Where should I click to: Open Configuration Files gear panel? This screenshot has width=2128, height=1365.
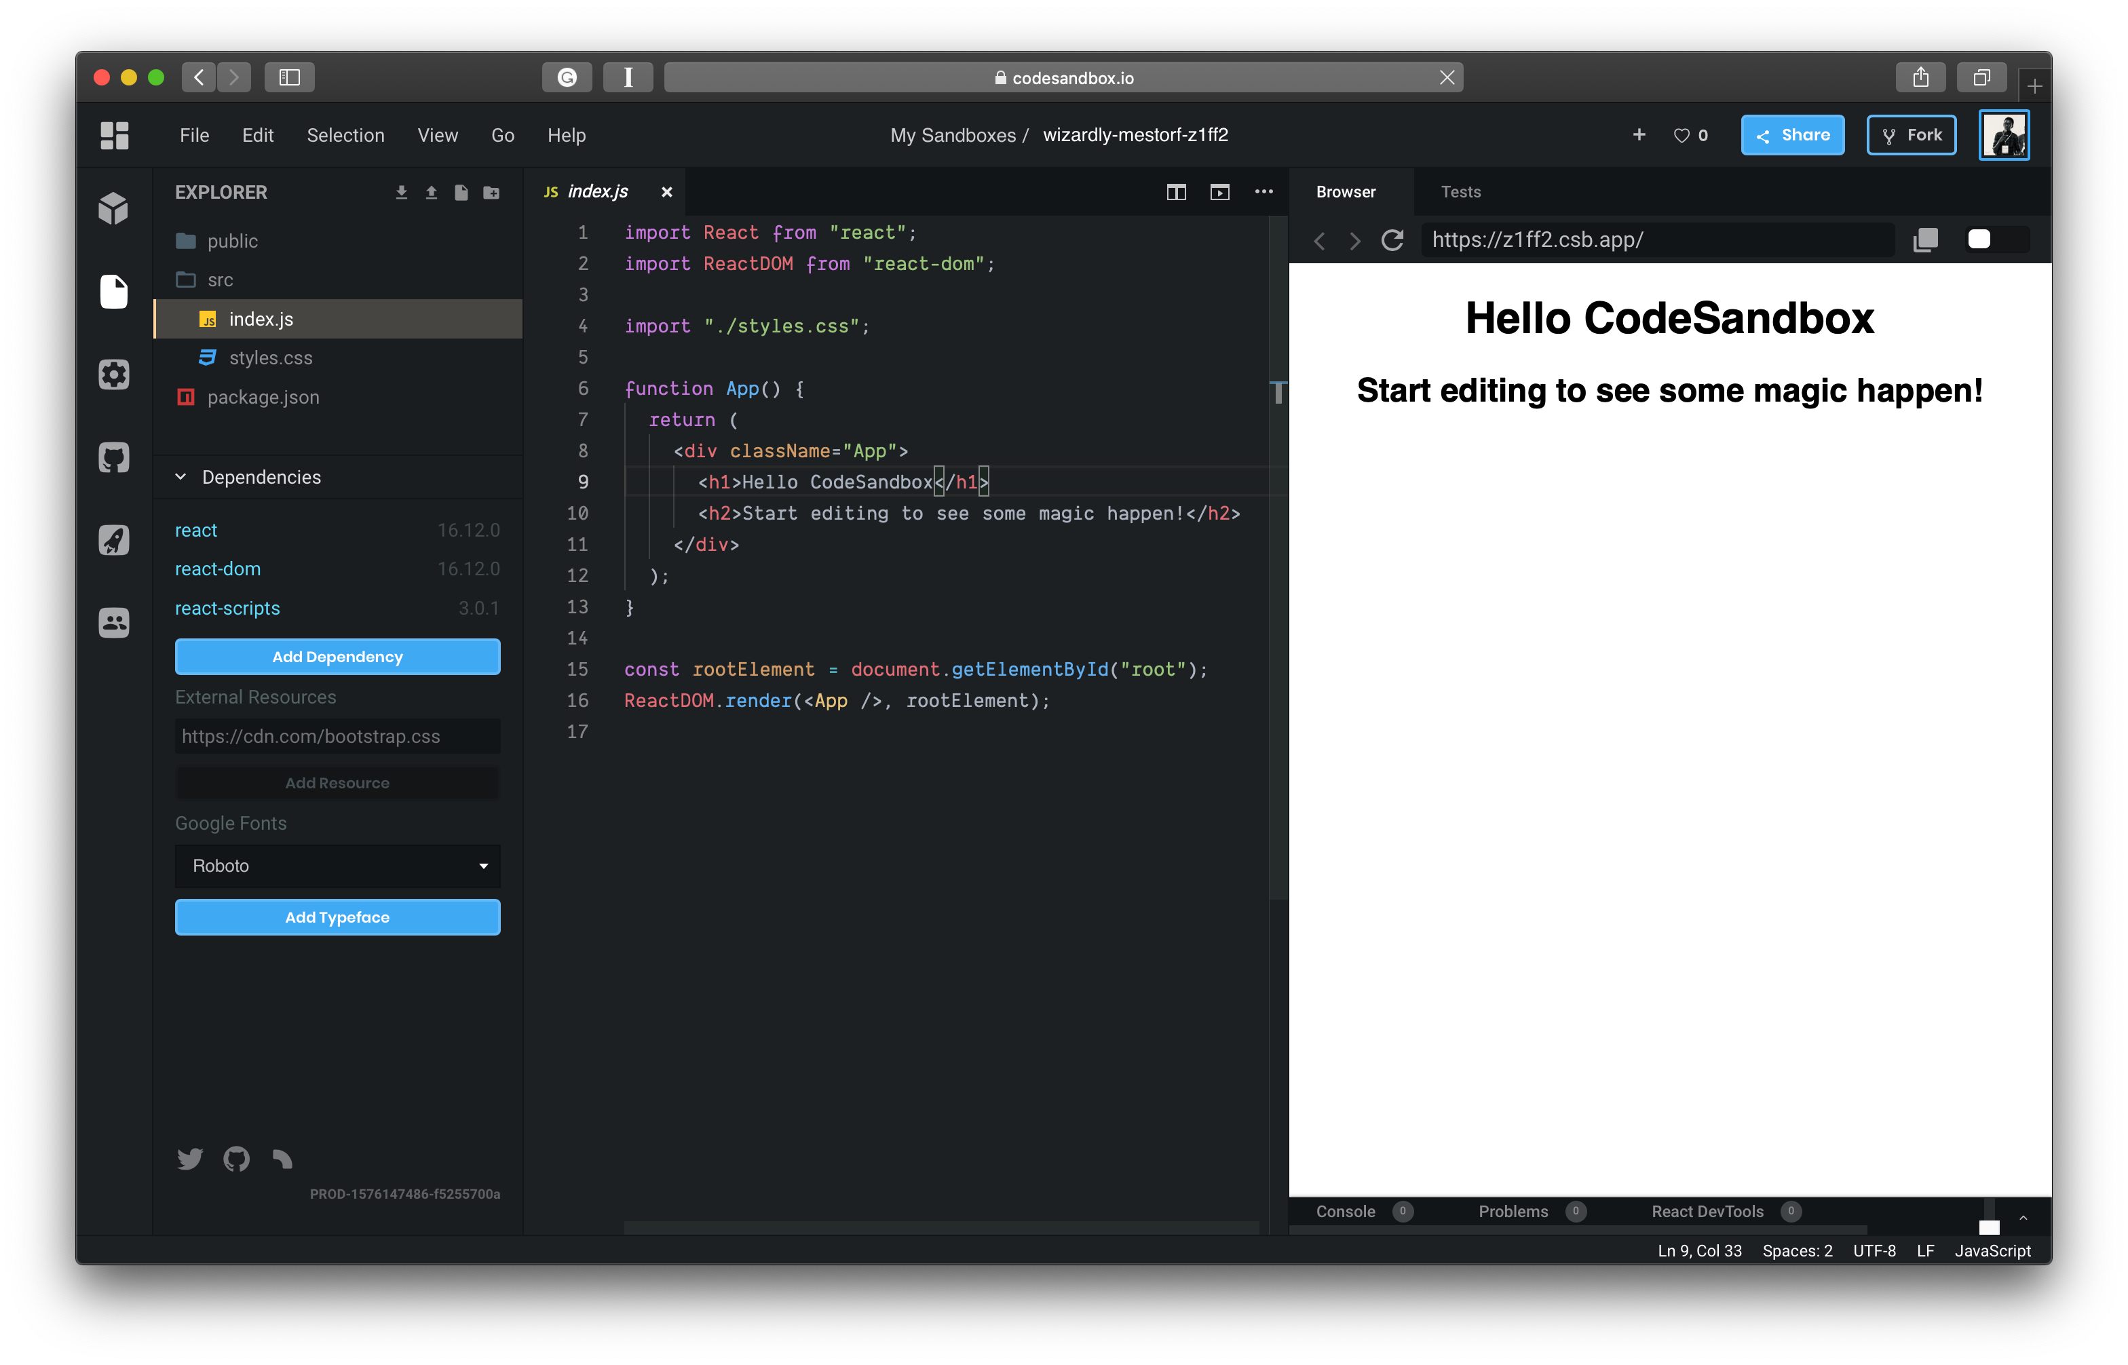point(113,374)
